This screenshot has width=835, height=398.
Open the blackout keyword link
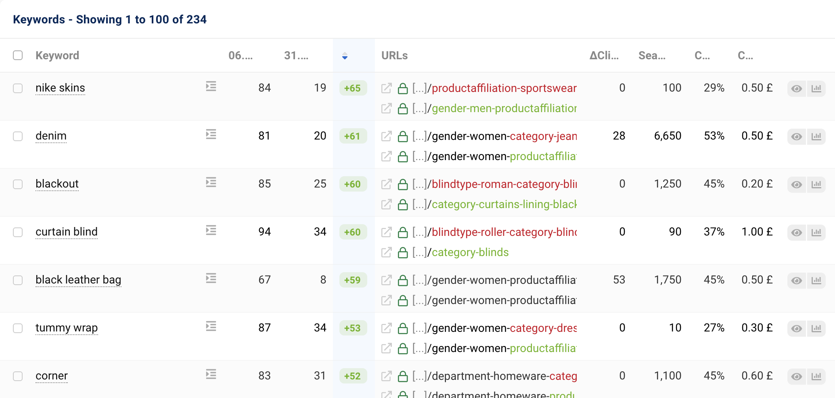pyautogui.click(x=57, y=184)
